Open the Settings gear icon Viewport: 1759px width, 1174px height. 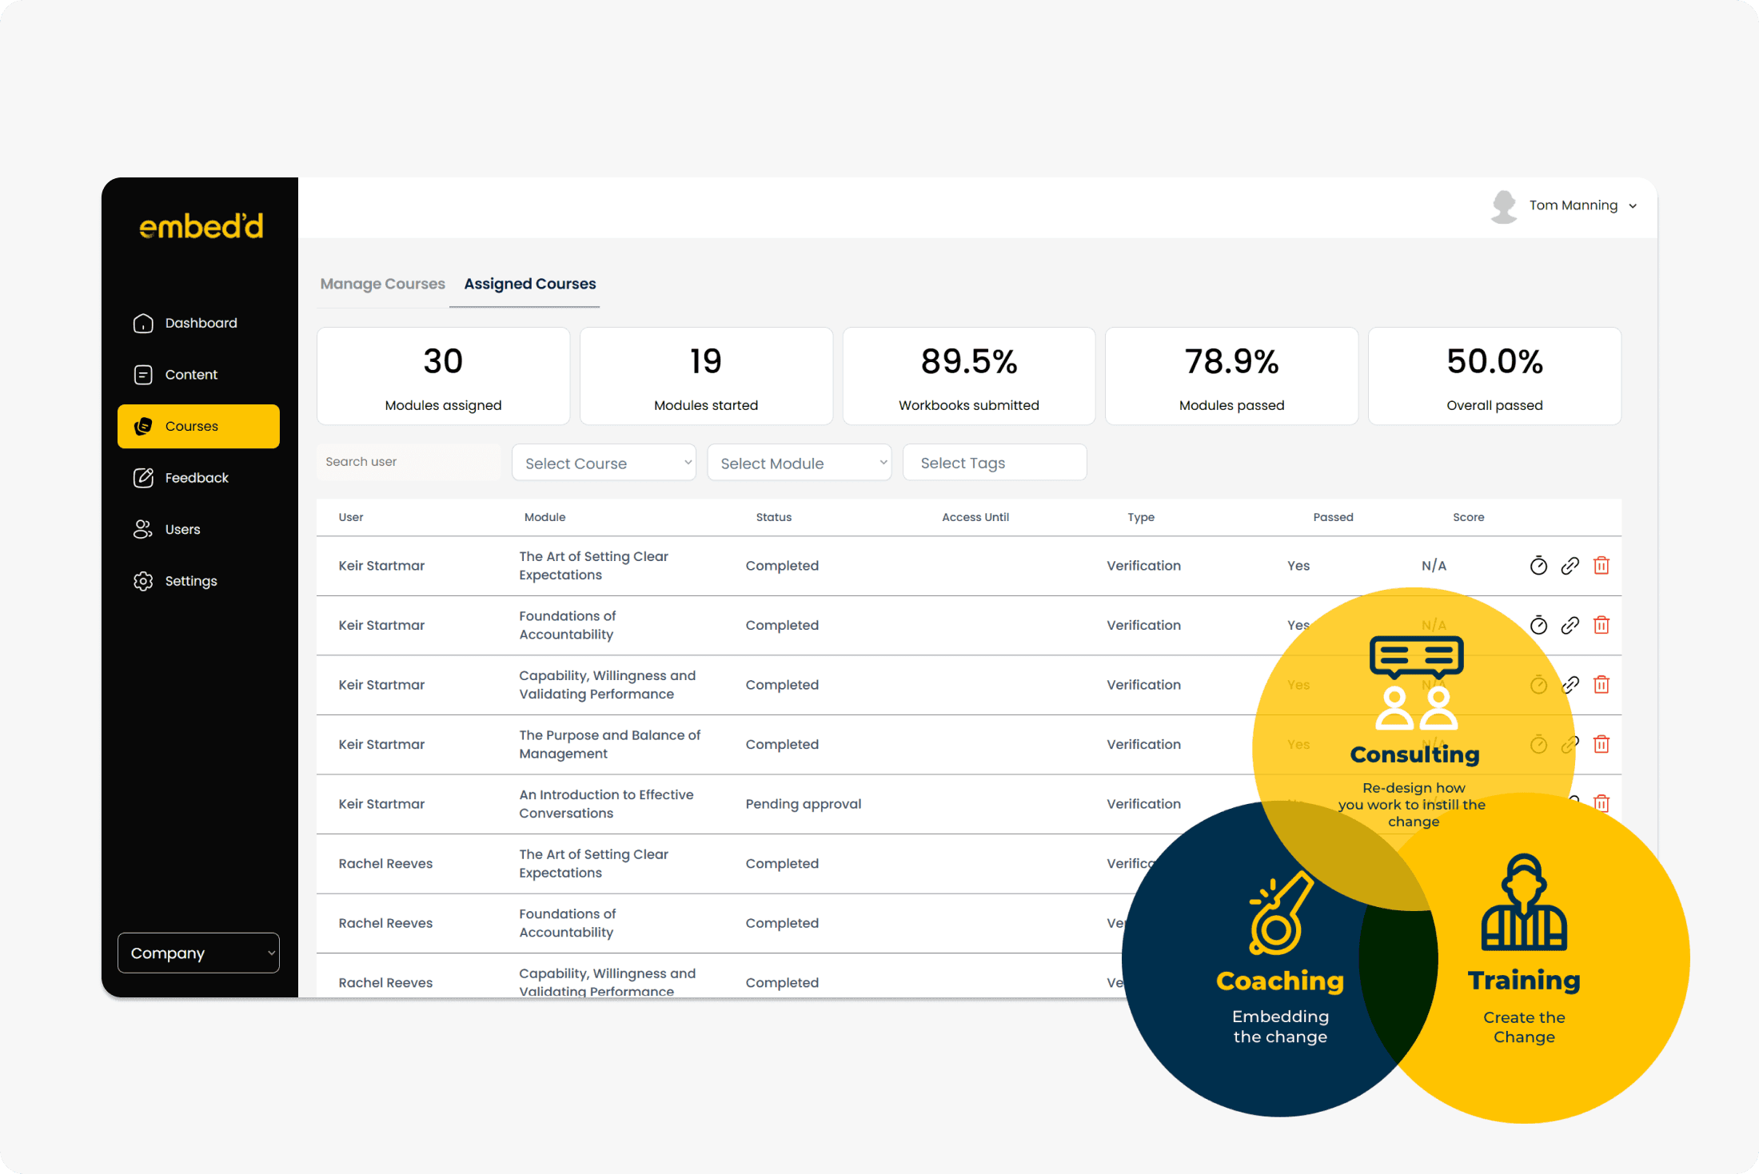pos(143,581)
